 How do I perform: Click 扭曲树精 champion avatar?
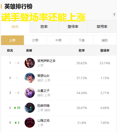[30, 108]
